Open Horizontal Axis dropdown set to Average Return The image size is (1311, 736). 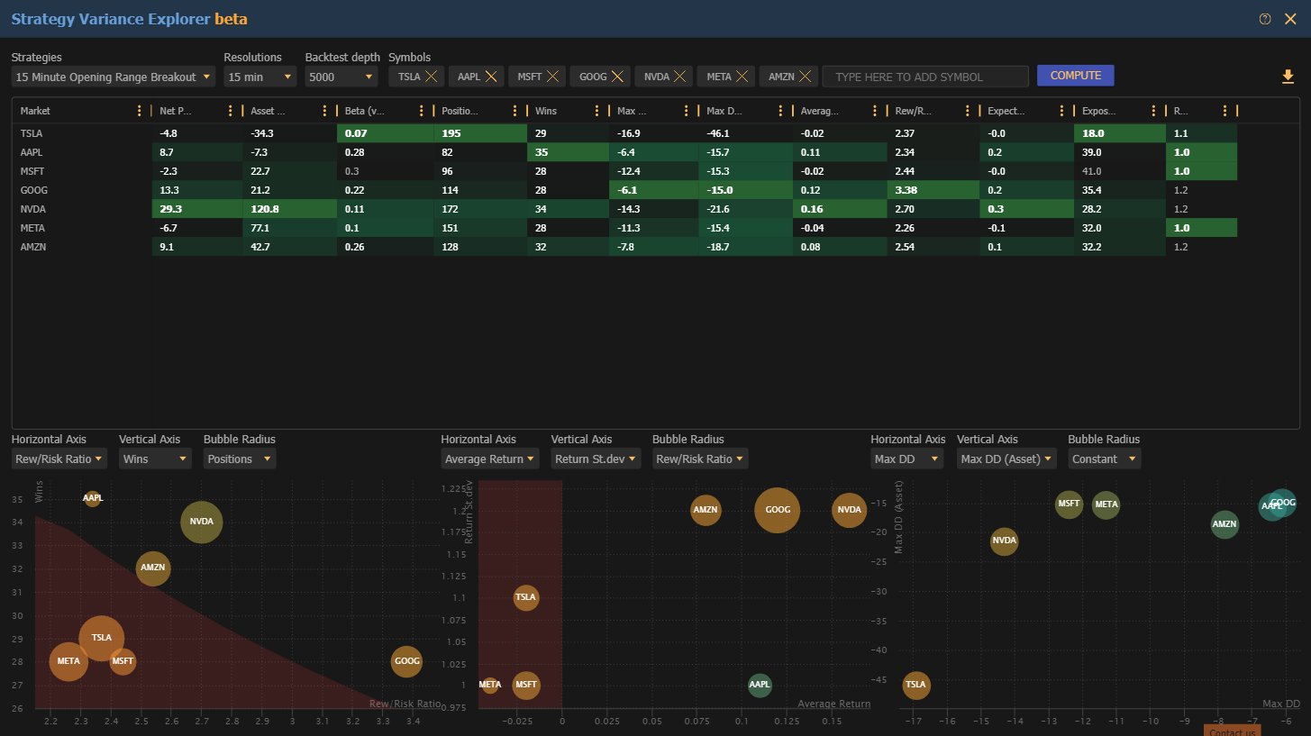click(490, 459)
